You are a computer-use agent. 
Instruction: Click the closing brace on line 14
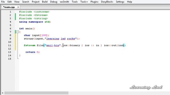tap(20, 55)
